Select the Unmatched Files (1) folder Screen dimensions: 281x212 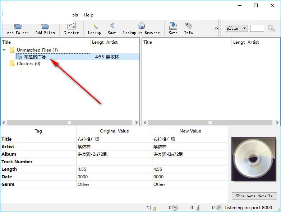37,50
